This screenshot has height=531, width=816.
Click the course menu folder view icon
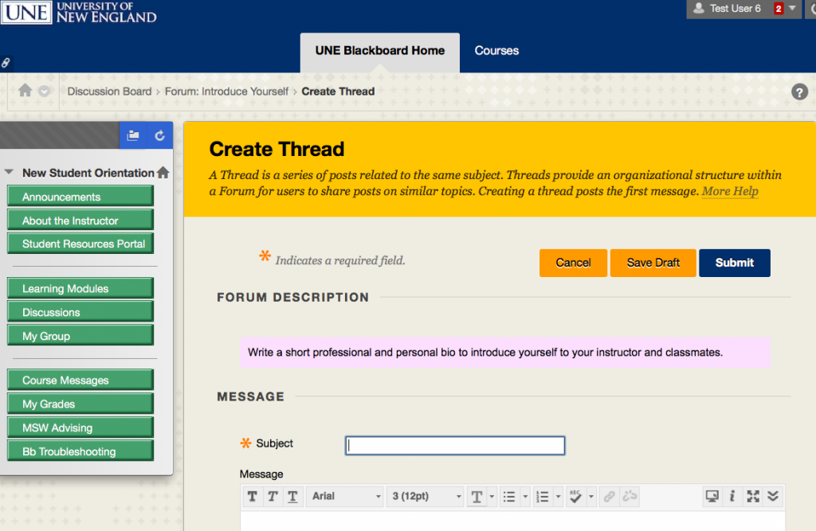click(133, 136)
